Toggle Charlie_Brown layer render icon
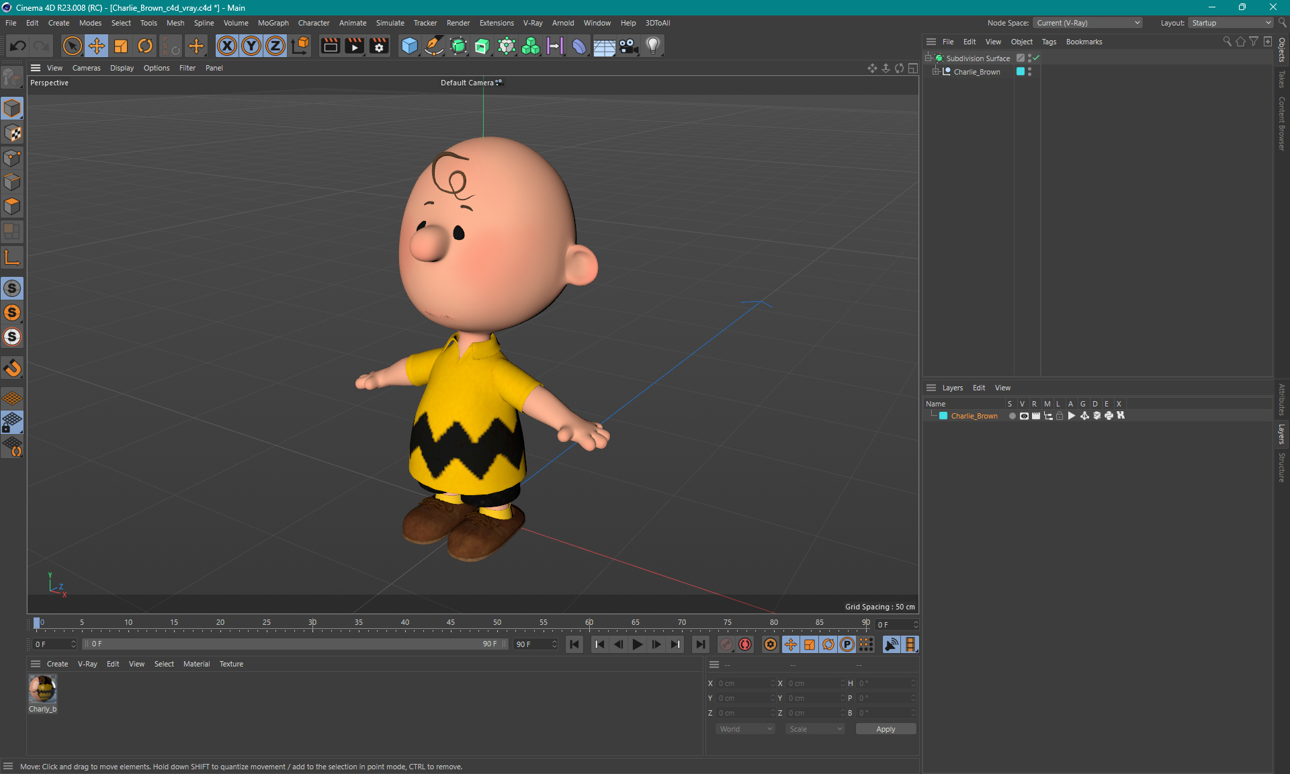1290x774 pixels. tap(1035, 416)
